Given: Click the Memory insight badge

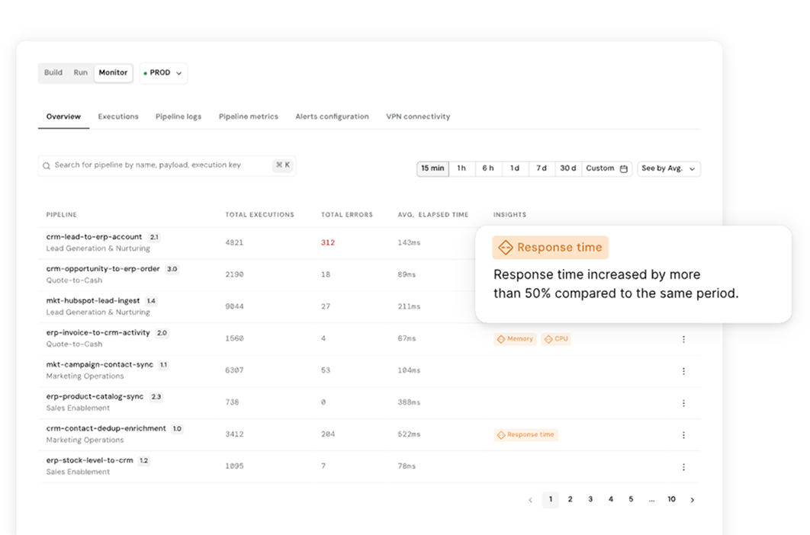Looking at the screenshot, I should pyautogui.click(x=515, y=339).
